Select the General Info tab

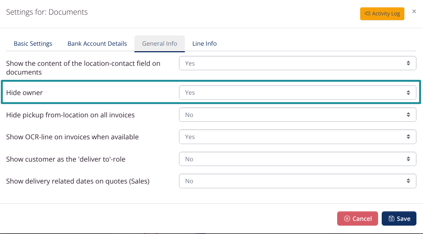[160, 44]
